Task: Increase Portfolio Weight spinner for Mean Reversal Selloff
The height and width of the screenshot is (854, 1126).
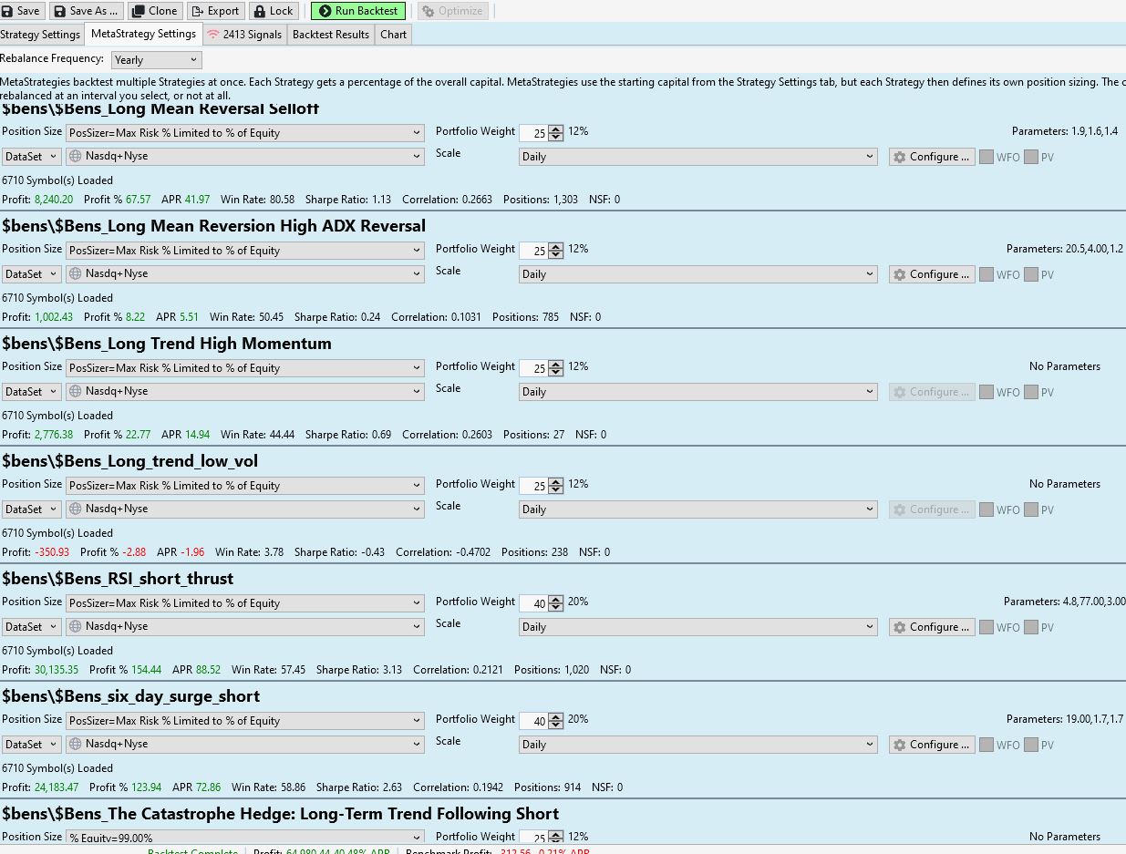Action: click(556, 129)
